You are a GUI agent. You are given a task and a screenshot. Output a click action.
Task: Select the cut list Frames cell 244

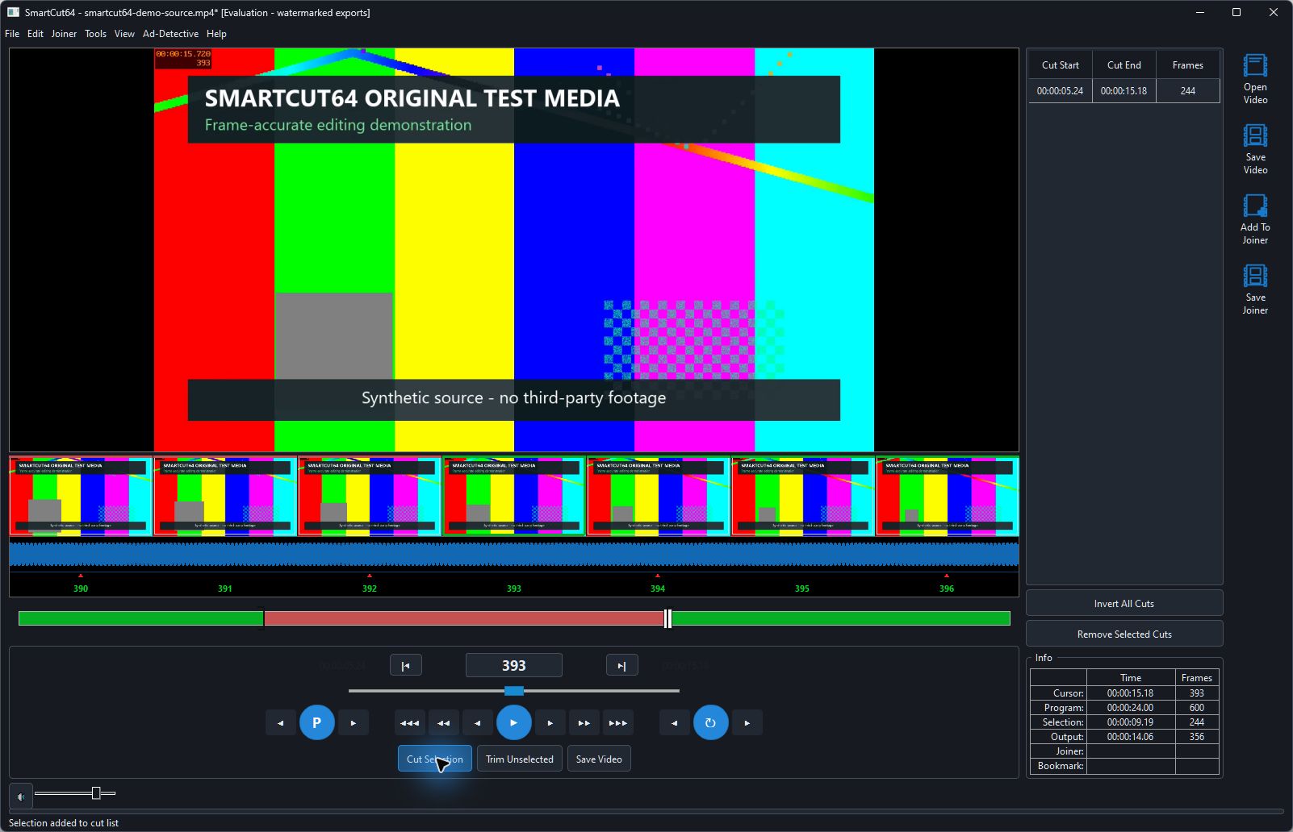pyautogui.click(x=1188, y=91)
